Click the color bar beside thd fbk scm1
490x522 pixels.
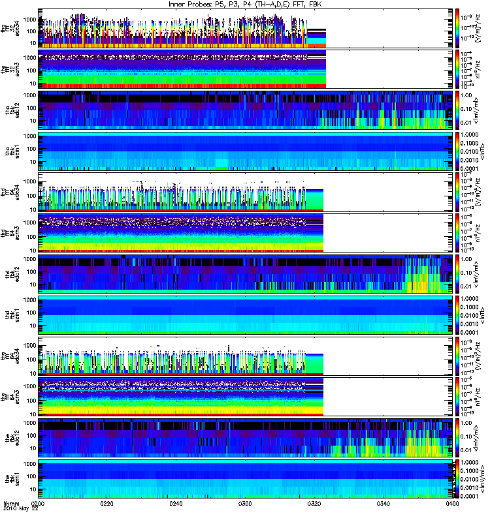click(457, 315)
